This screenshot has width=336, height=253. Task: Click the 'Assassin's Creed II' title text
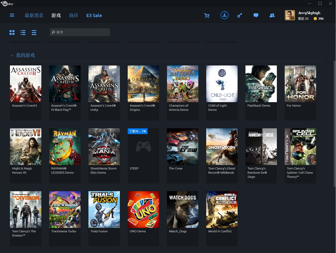click(24, 106)
